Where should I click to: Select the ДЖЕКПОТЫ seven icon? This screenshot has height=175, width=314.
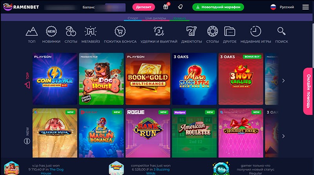click(x=192, y=31)
